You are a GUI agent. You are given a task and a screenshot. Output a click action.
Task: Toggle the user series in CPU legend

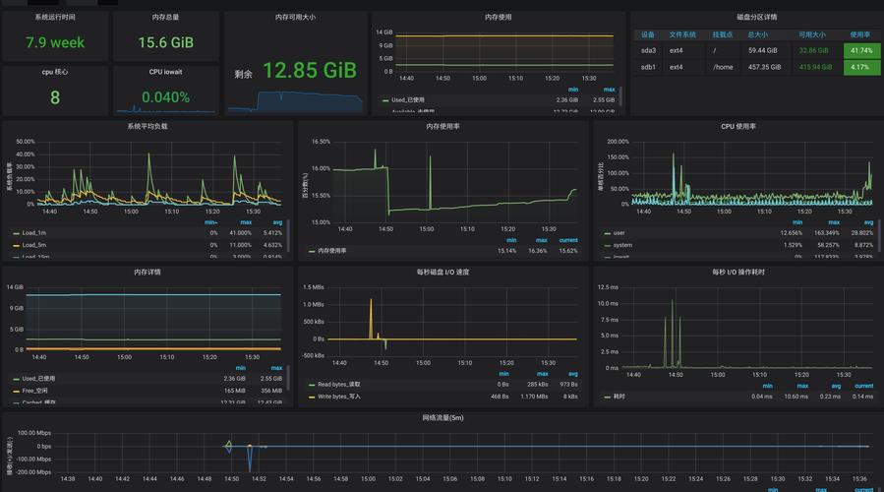tap(619, 233)
